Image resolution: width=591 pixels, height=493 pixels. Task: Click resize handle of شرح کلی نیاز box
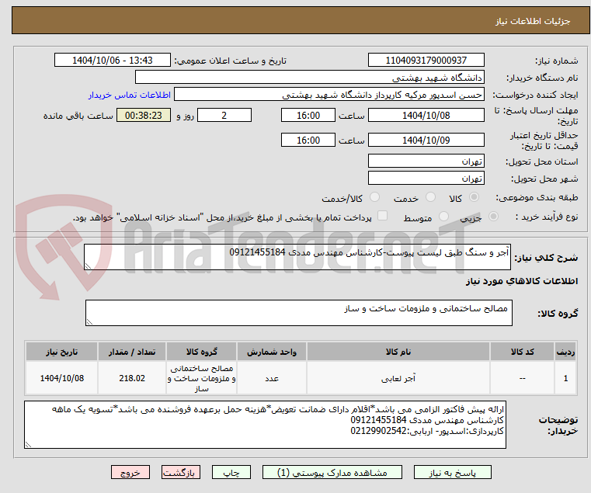click(x=88, y=266)
